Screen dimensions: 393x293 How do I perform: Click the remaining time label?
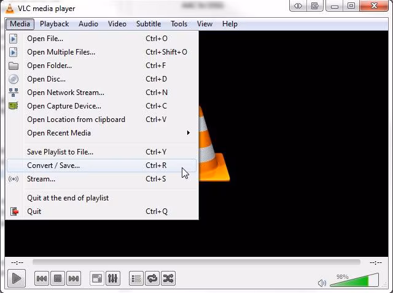click(x=375, y=262)
